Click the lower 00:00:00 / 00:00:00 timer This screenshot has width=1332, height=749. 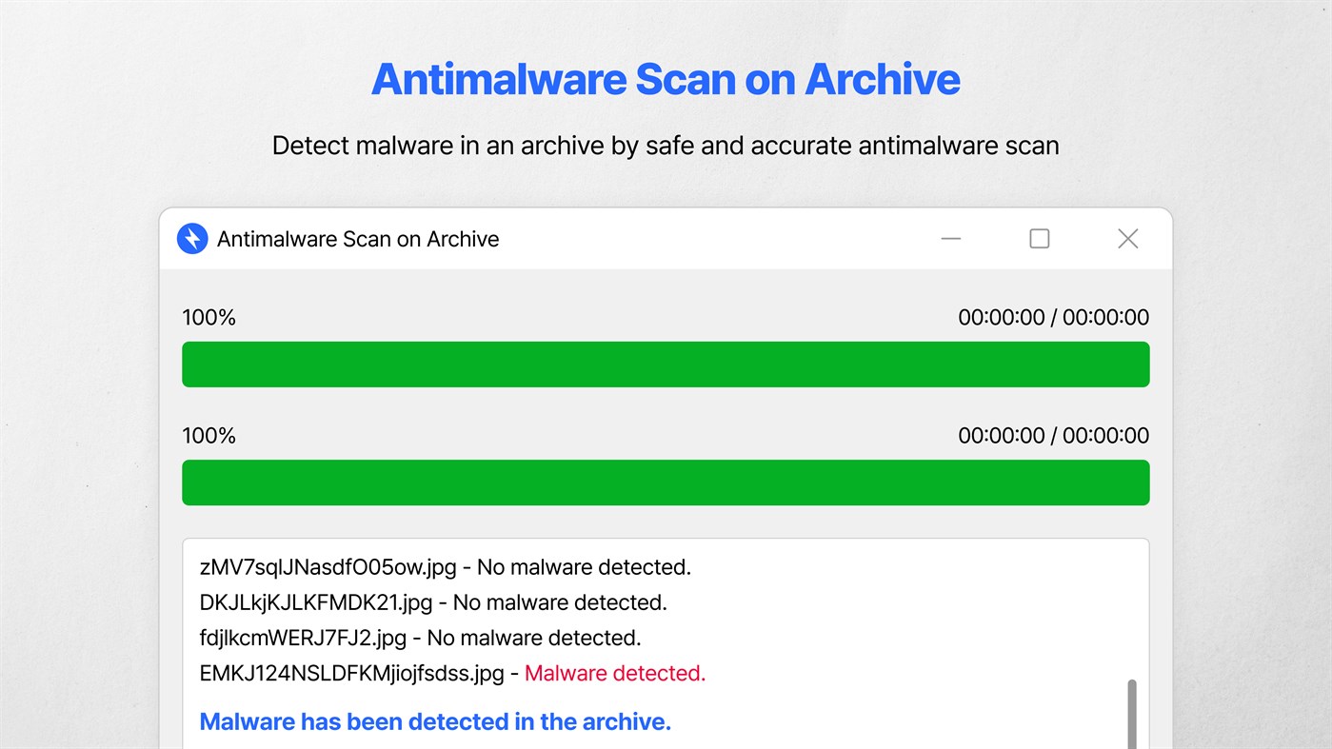click(x=1053, y=436)
